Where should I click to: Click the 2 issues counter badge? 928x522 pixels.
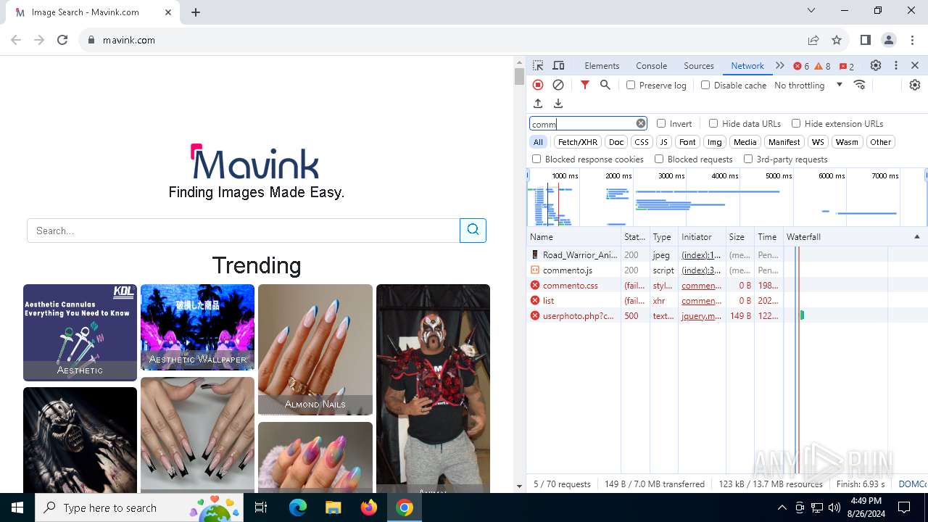tap(847, 66)
